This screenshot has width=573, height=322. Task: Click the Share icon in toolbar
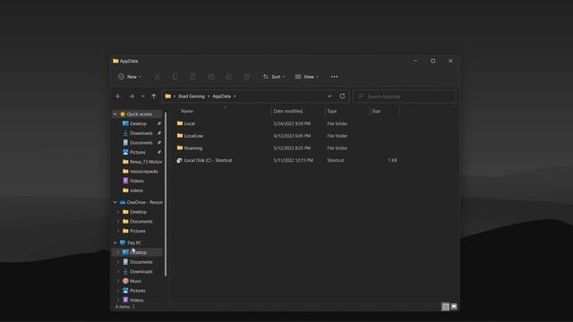[x=229, y=77]
